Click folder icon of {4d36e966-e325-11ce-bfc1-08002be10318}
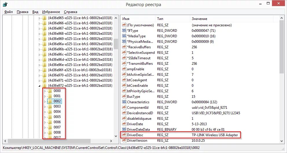 44,23
